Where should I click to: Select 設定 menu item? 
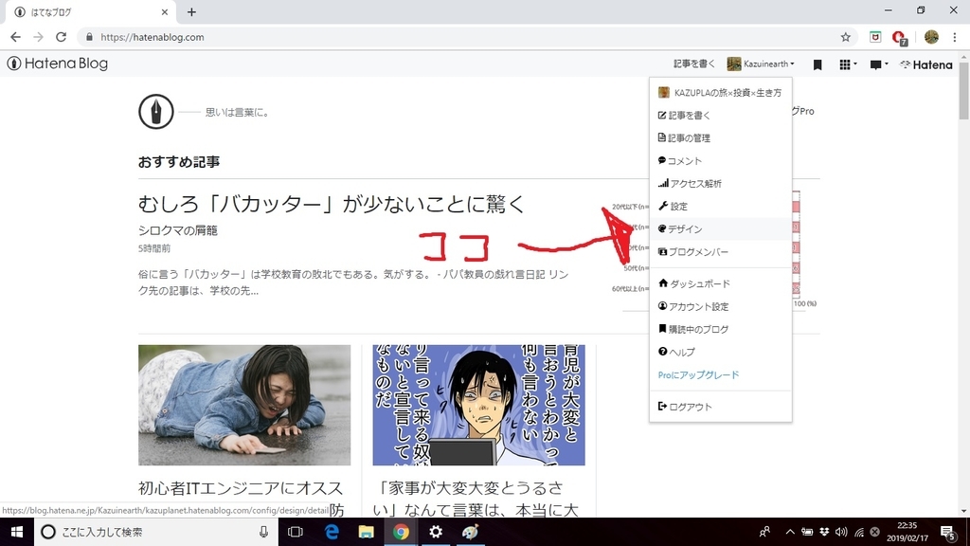click(720, 206)
